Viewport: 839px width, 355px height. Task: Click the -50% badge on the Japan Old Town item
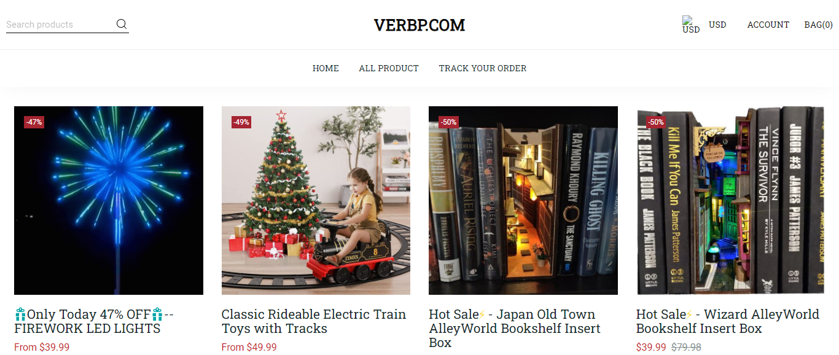448,122
